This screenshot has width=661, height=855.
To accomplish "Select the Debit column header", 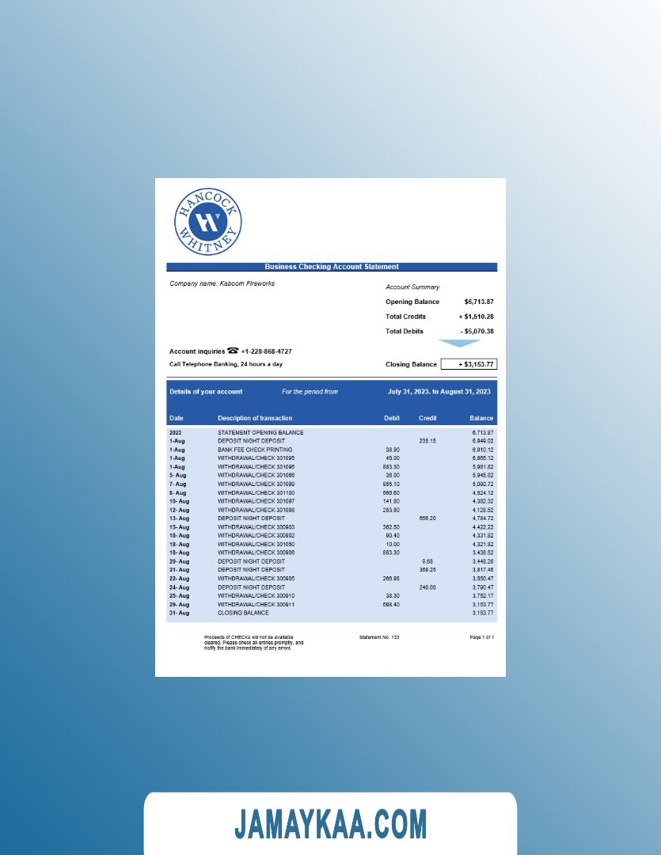I will [x=391, y=418].
